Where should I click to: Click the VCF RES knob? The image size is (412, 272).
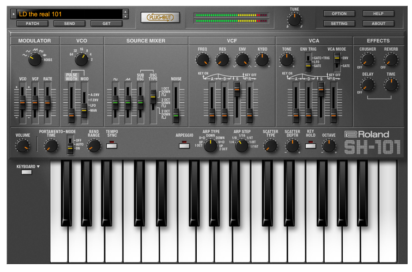click(x=222, y=60)
